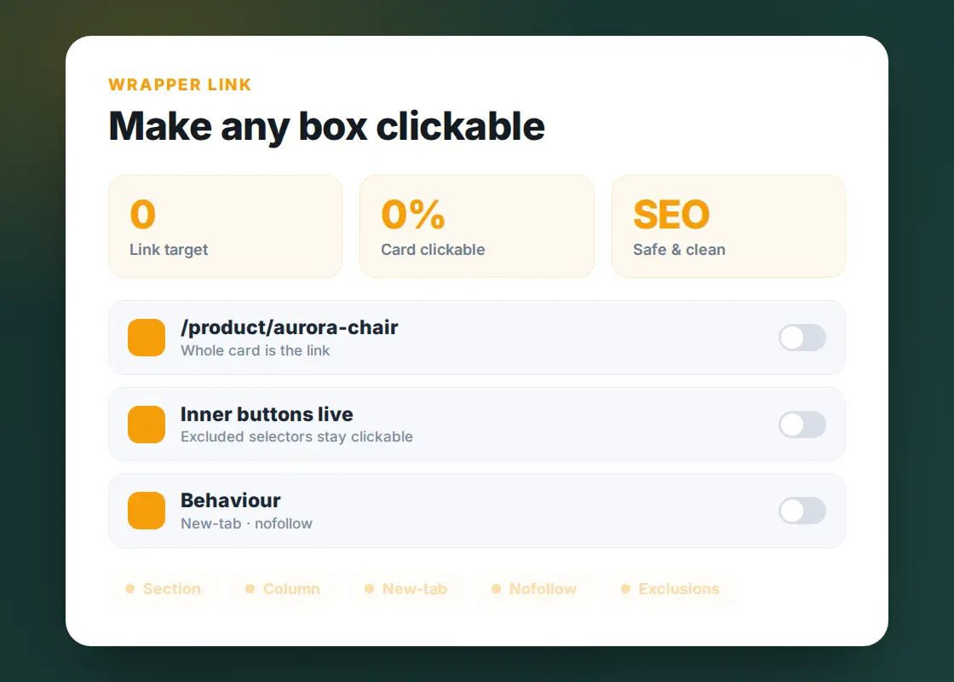Turn on Inner buttons live switch
Screen dimensions: 954x682
(x=802, y=425)
